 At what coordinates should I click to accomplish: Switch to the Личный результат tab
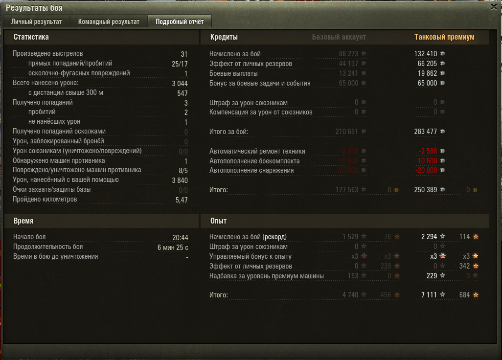tap(37, 22)
